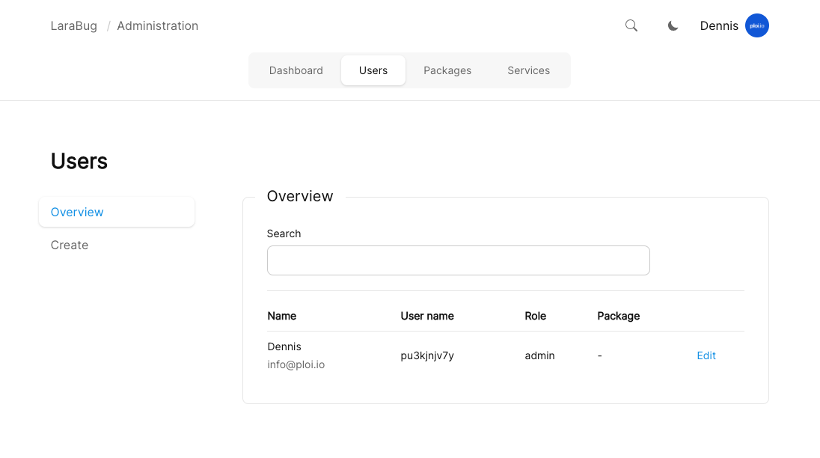Open the search magnifier icon

pyautogui.click(x=631, y=25)
